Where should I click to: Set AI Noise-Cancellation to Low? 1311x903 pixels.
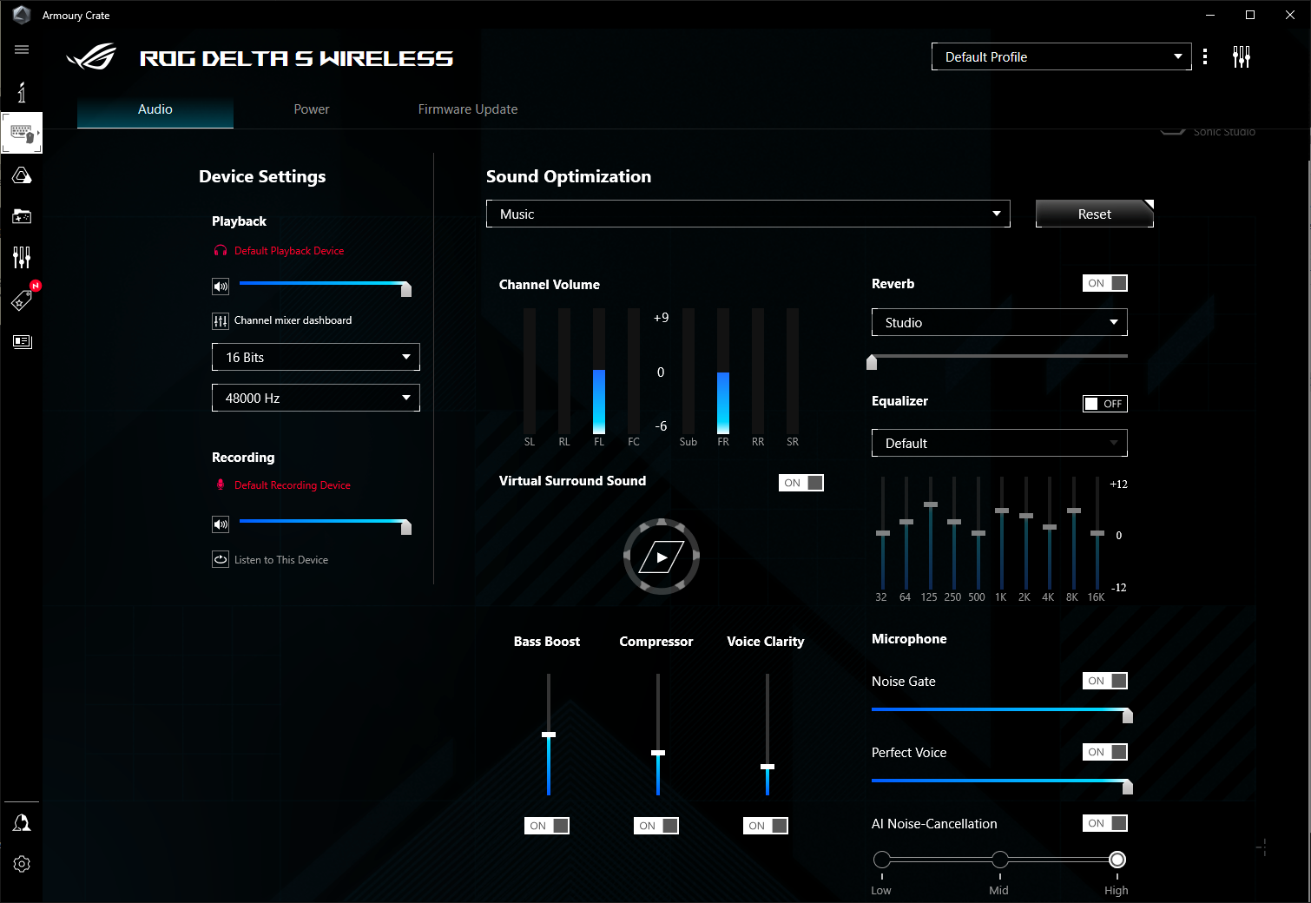pyautogui.click(x=882, y=860)
